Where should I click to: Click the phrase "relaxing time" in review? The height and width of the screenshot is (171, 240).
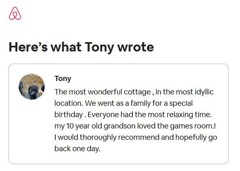pos(189,115)
